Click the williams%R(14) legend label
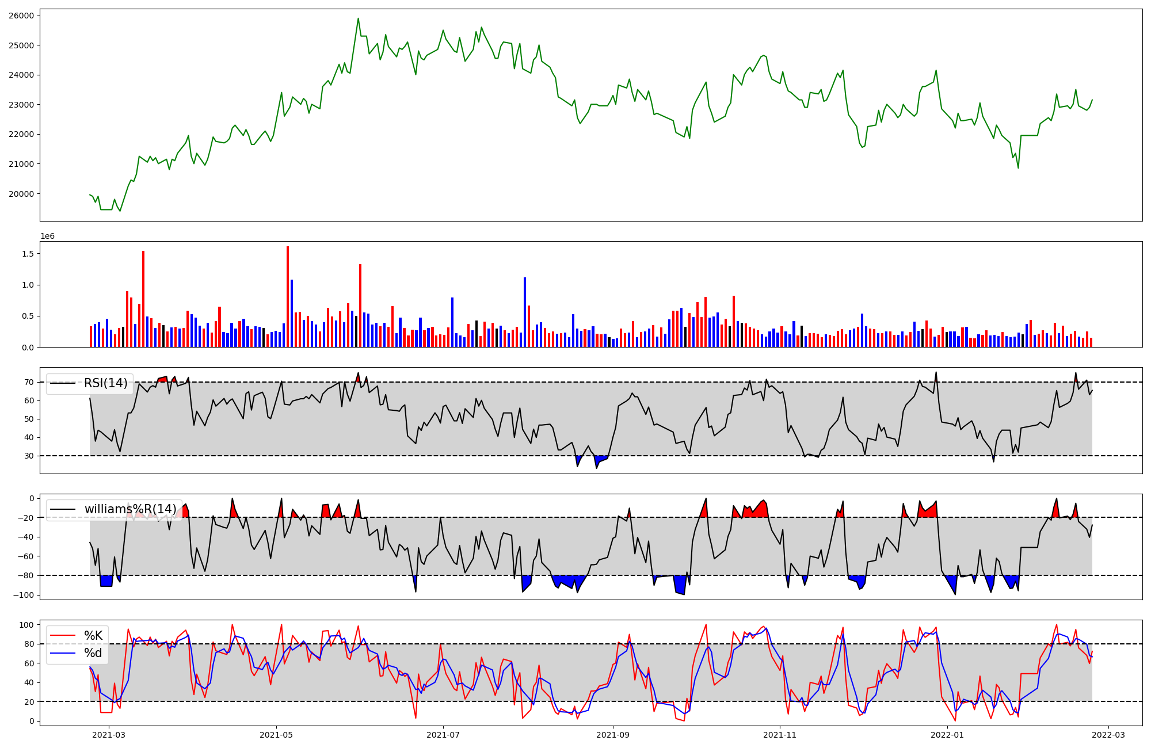The width and height of the screenshot is (1151, 748). tap(130, 509)
